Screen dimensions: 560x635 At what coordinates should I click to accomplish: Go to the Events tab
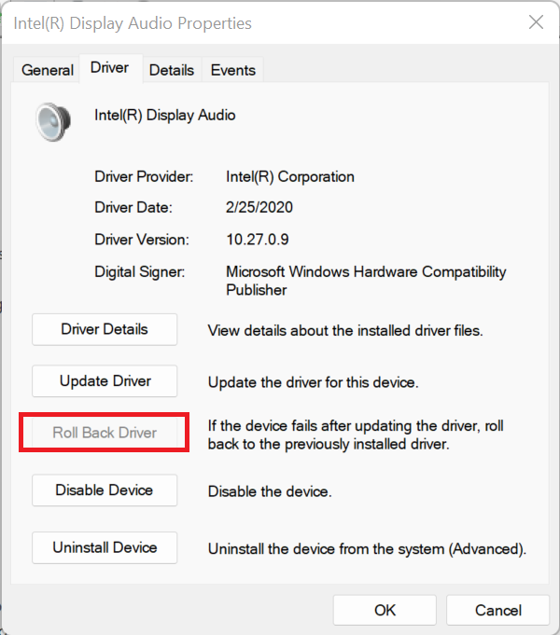[x=233, y=70]
